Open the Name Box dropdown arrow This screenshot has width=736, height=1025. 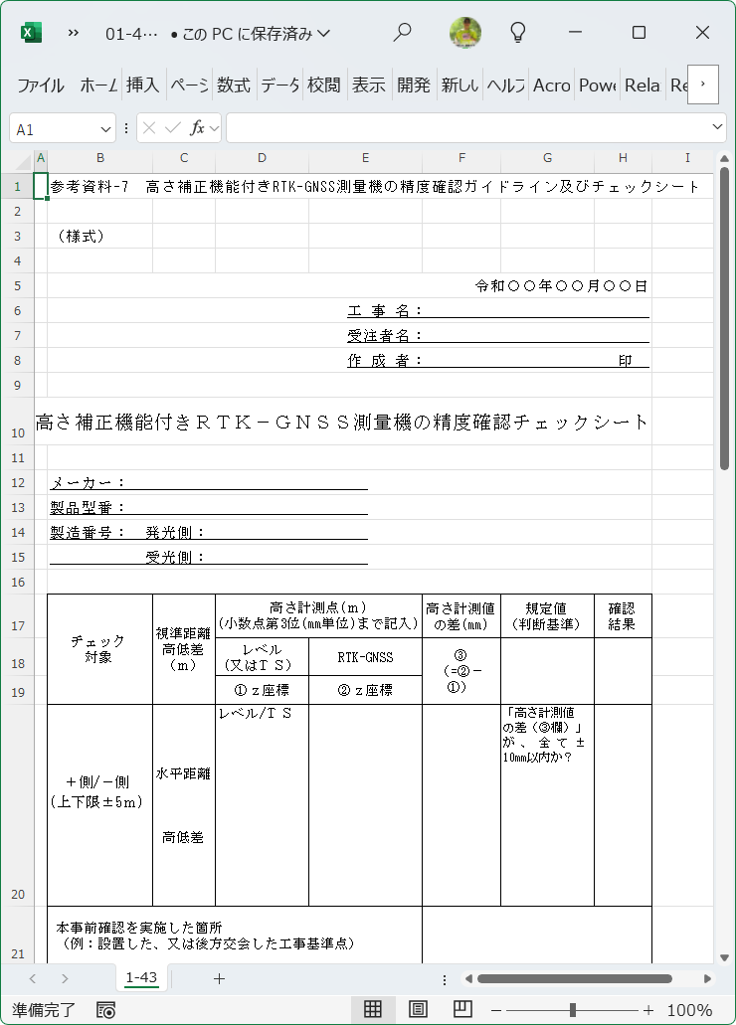pos(105,129)
